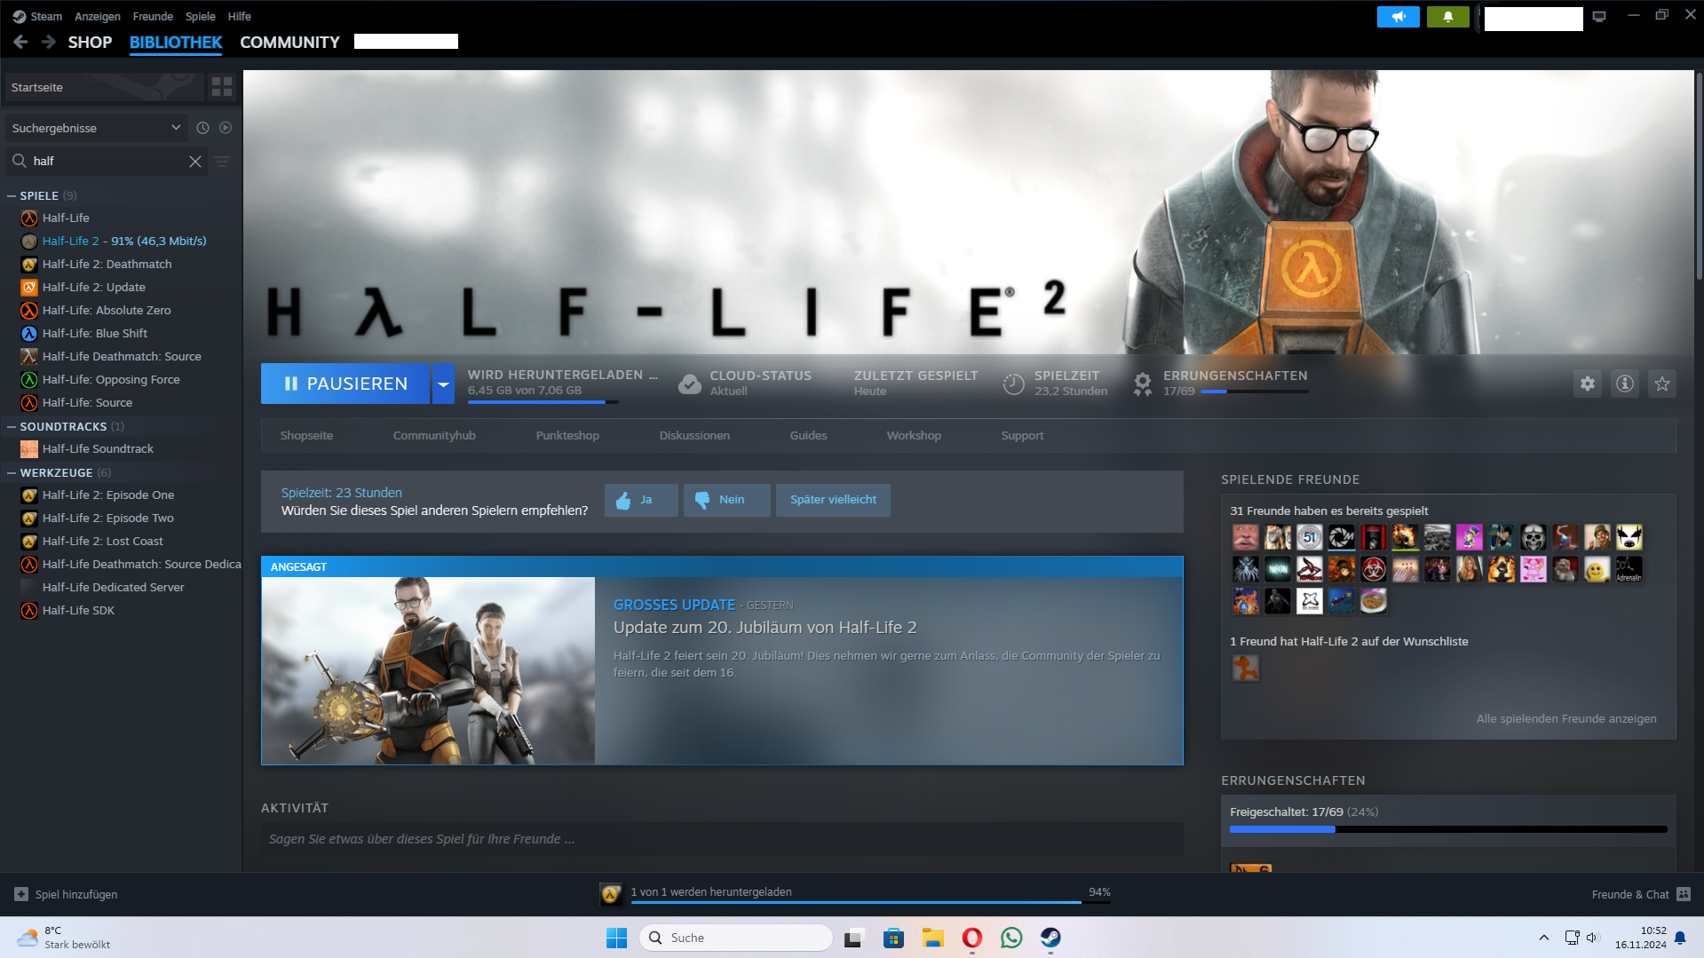Switch to the SHOP tab
Screen dimensions: 1704x958
90,42
